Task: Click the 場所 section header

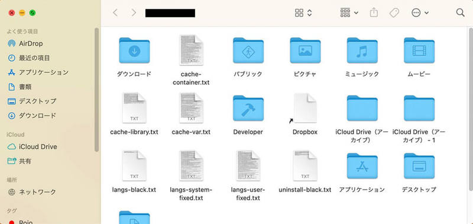Action: (x=12, y=180)
